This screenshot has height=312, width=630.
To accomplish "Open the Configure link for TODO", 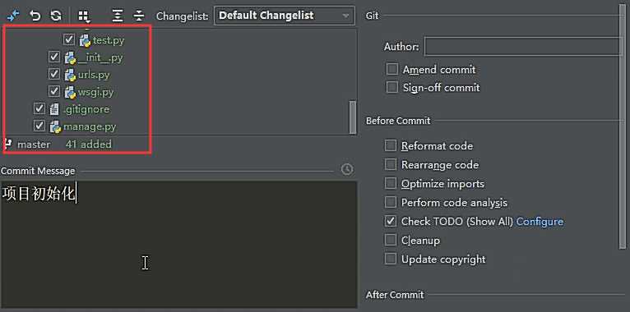I will click(540, 222).
